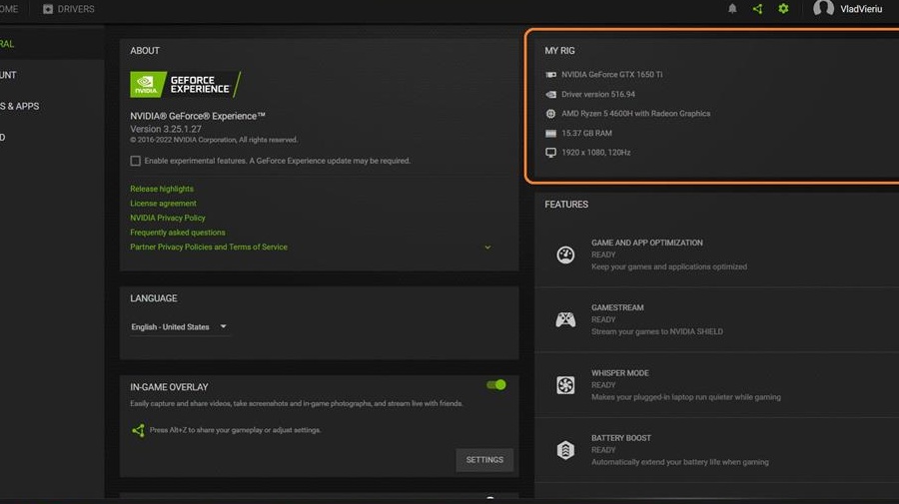Screen dimensions: 899x504
Task: Click the VladVieriu profile avatar
Action: (x=823, y=9)
